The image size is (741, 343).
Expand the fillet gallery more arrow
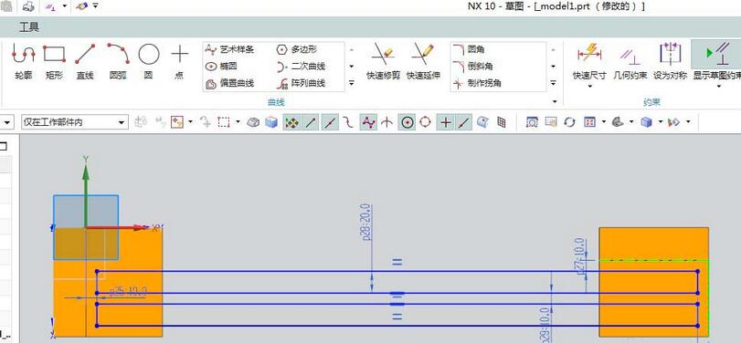554,83
